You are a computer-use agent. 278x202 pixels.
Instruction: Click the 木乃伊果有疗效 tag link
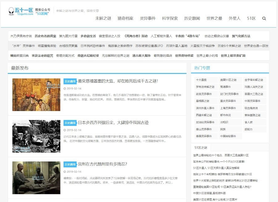click(x=19, y=36)
